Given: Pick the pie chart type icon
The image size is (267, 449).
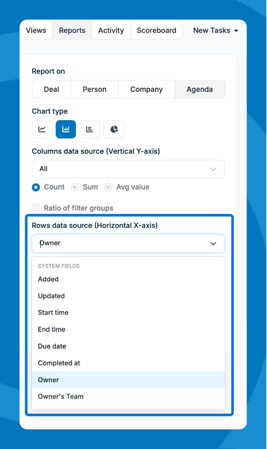Looking at the screenshot, I should point(114,129).
